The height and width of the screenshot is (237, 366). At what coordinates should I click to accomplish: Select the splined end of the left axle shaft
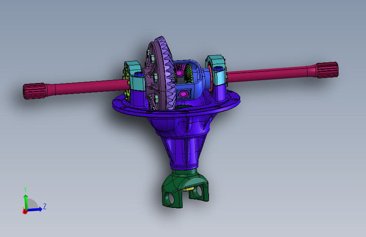tap(34, 91)
